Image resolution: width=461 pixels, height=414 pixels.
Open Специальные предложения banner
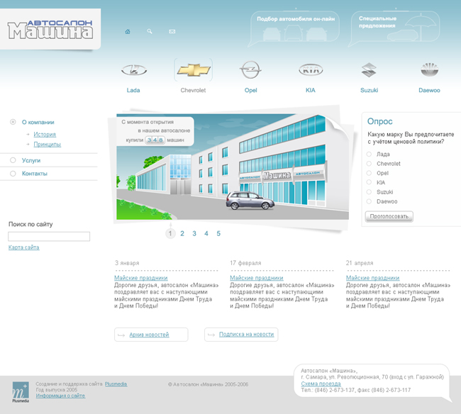pos(394,29)
